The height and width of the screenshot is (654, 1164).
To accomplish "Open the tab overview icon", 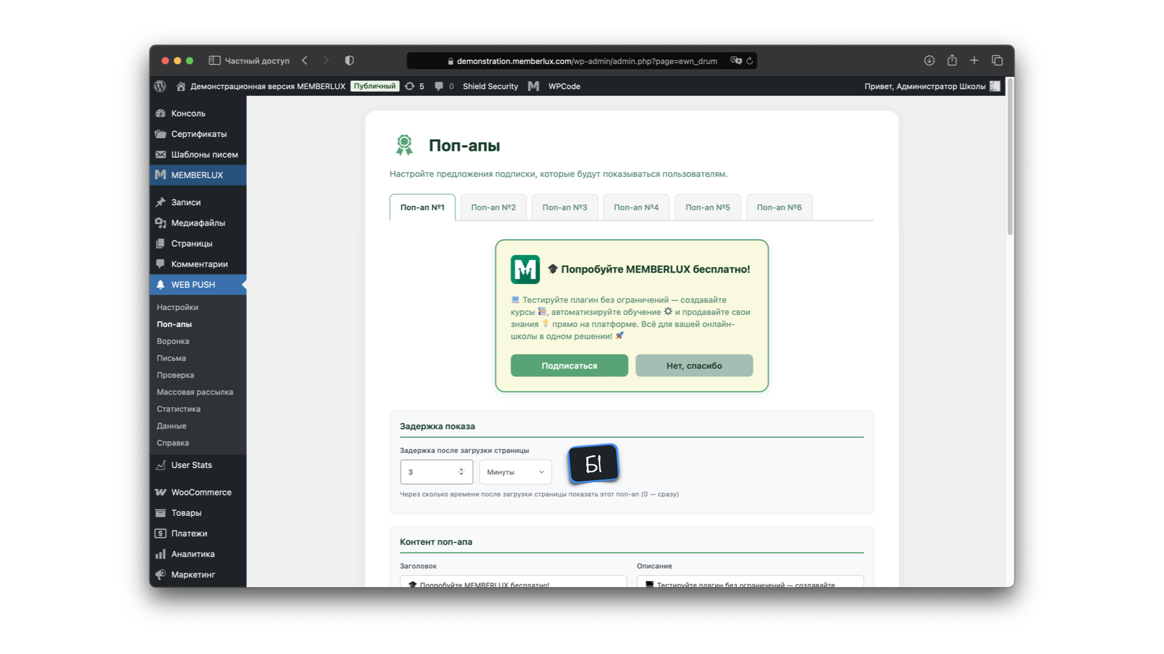I will (x=997, y=61).
